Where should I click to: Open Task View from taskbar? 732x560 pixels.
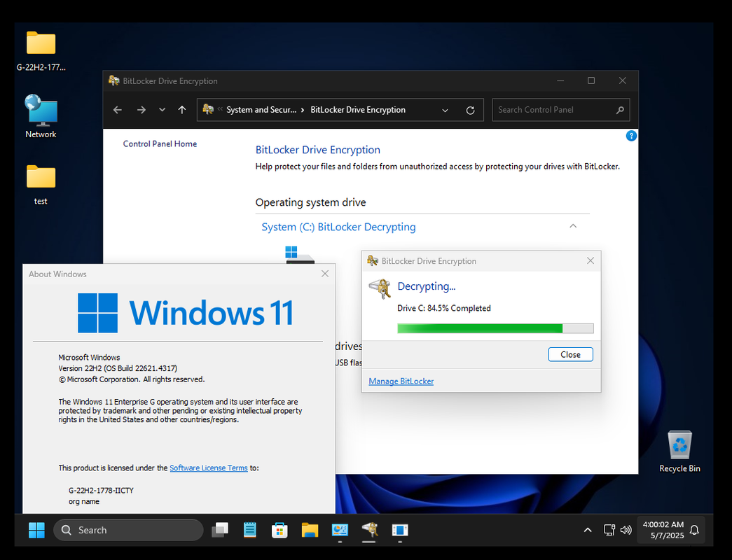tap(220, 530)
